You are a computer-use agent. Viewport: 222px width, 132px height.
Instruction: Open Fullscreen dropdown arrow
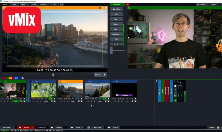tap(124, 5)
